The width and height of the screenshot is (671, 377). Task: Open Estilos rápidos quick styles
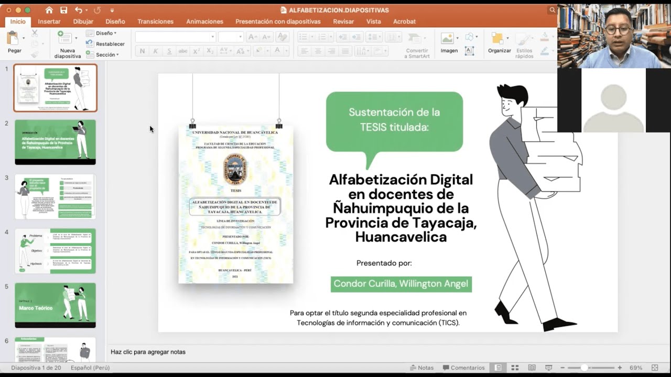point(524,45)
